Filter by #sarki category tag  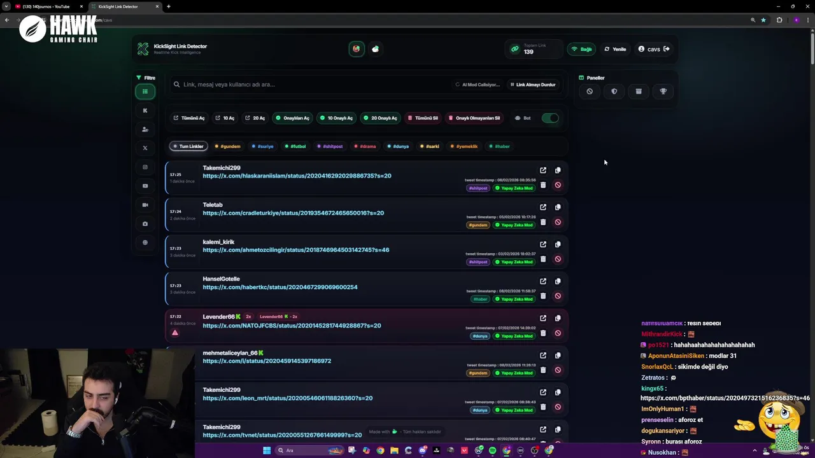(430, 146)
